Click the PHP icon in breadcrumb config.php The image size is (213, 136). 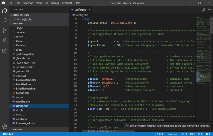(73, 15)
